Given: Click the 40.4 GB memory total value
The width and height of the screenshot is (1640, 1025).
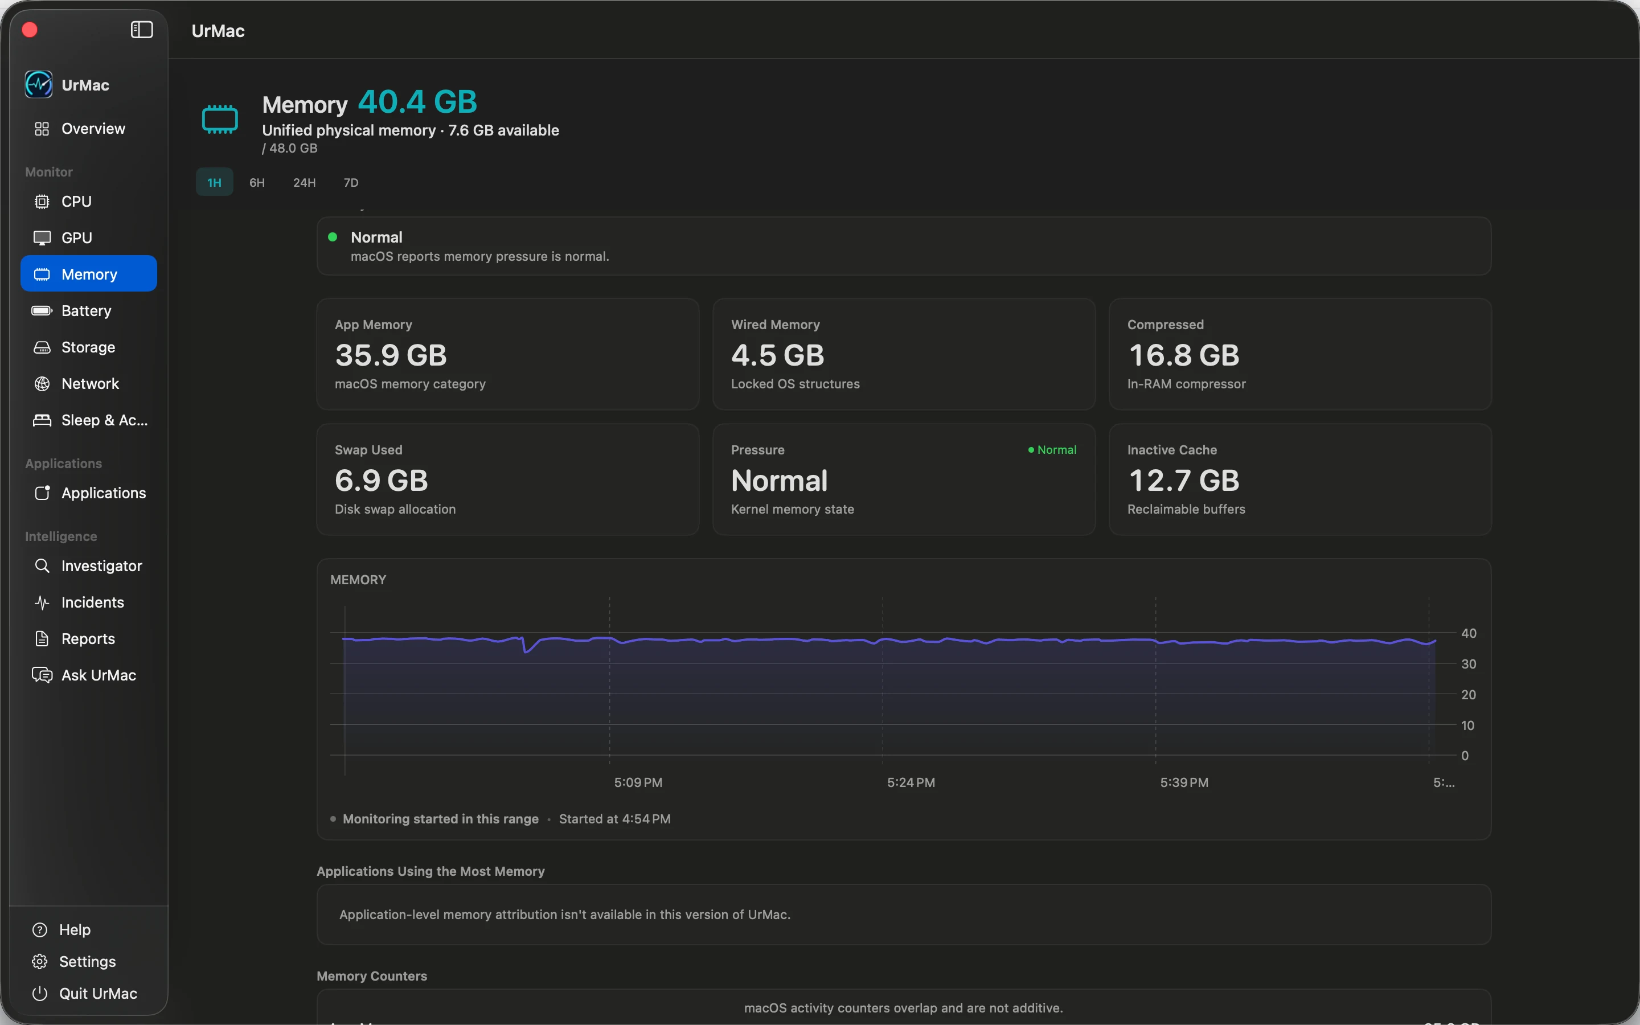Looking at the screenshot, I should 417,102.
